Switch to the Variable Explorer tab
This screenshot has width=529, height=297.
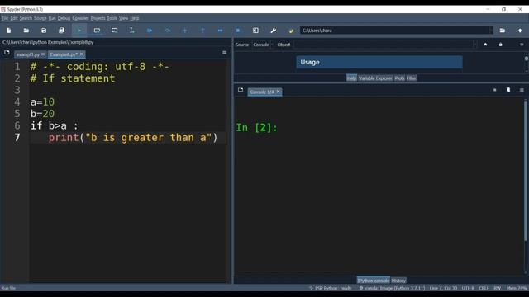pyautogui.click(x=375, y=78)
